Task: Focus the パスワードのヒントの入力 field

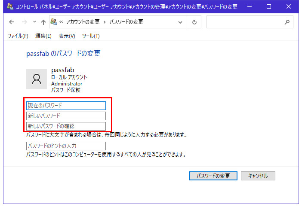Action: pyautogui.click(x=66, y=146)
